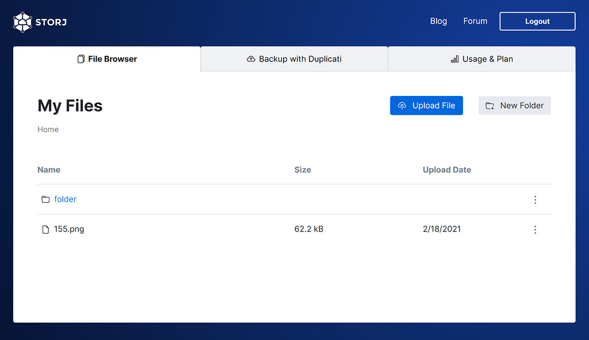Select the 155.png file name
This screenshot has width=589, height=340.
[69, 229]
